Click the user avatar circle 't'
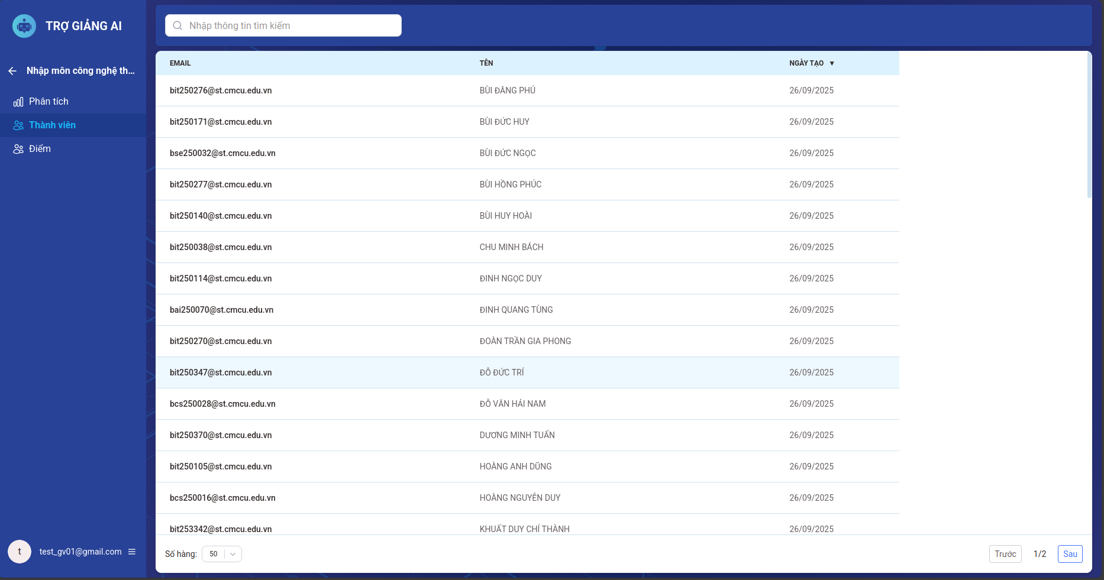Screen dimensions: 1104x580 [20, 552]
